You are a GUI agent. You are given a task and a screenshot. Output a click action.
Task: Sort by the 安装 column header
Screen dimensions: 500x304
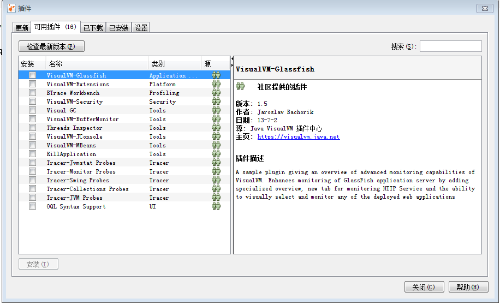click(32, 64)
